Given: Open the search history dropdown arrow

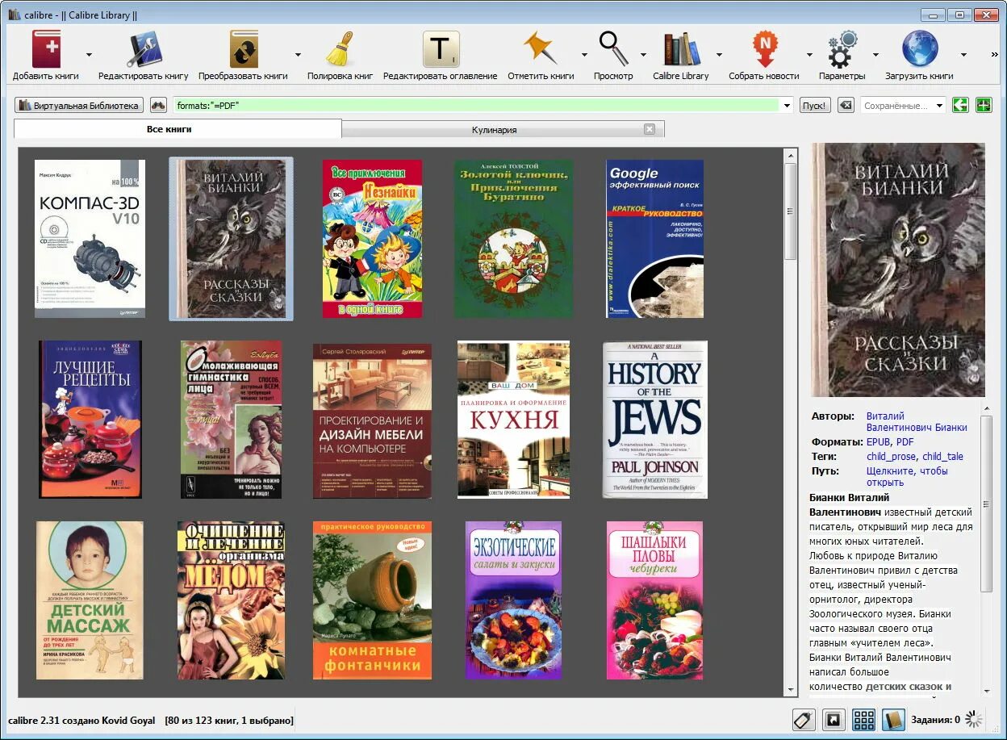Looking at the screenshot, I should click(x=787, y=106).
